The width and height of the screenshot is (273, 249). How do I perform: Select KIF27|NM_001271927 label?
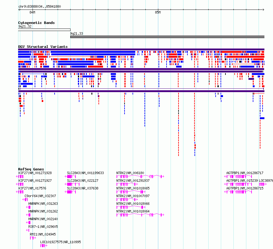pos(35,181)
